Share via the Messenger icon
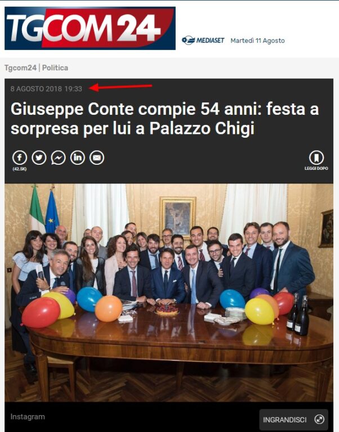Viewport: 339px width, 432px height. coord(58,158)
